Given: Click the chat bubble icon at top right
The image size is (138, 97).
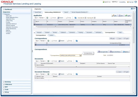Looking at the screenshot, I should coord(136,2).
